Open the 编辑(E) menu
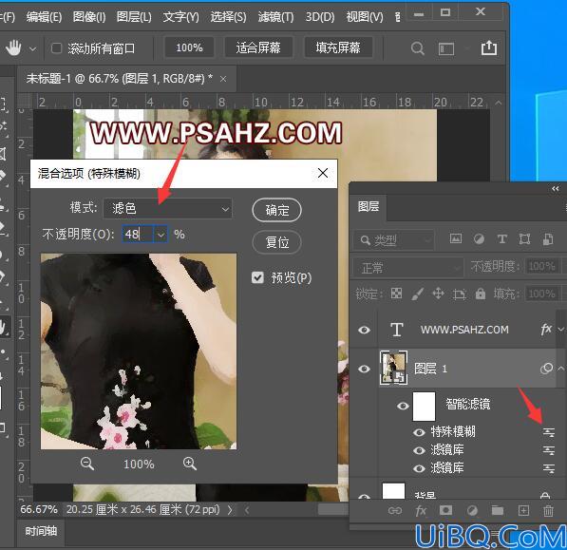Viewport: 567px width, 550px height. (x=44, y=17)
